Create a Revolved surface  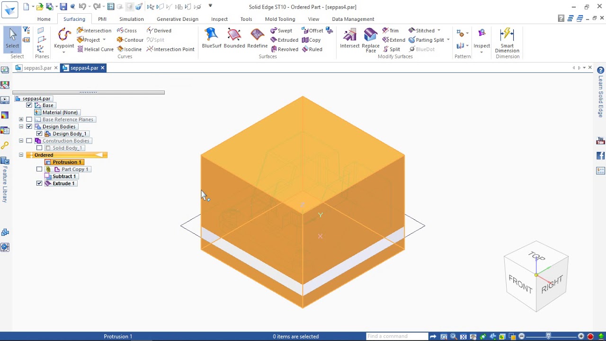click(284, 49)
